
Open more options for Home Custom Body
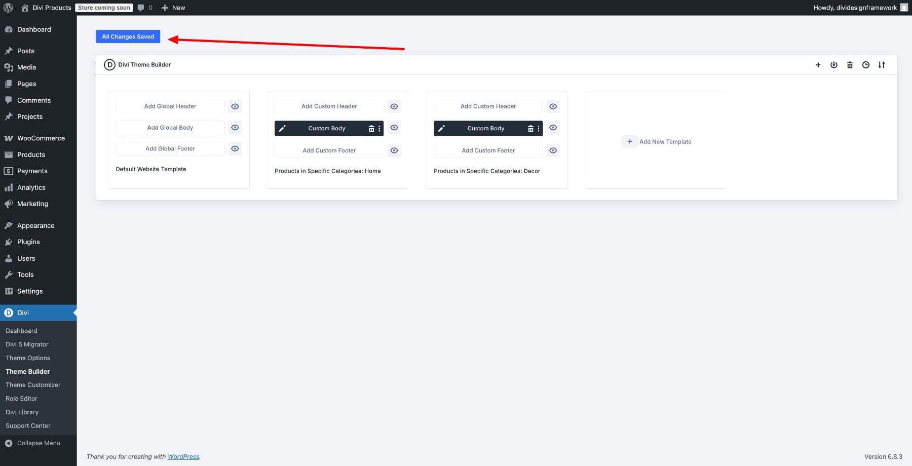point(379,129)
